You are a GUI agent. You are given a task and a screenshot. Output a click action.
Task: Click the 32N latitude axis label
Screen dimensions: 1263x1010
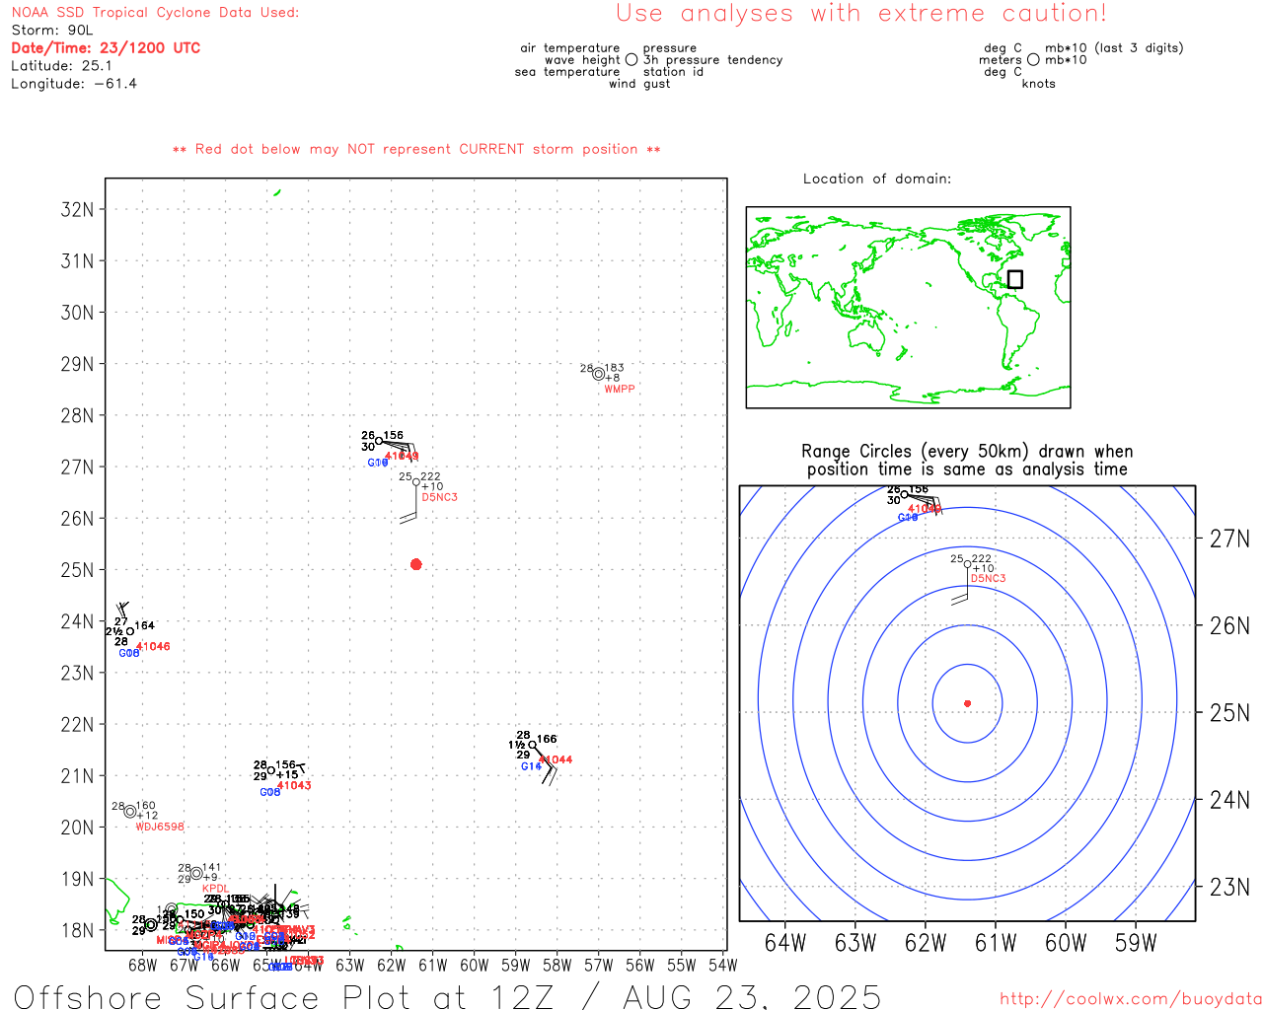pos(77,209)
